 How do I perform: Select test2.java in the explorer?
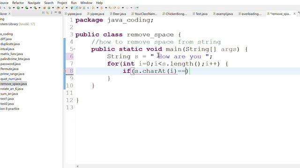coord(7,104)
